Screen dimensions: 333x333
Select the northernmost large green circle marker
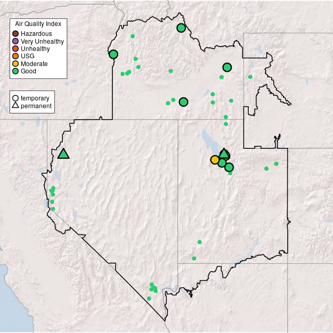pyautogui.click(x=181, y=28)
